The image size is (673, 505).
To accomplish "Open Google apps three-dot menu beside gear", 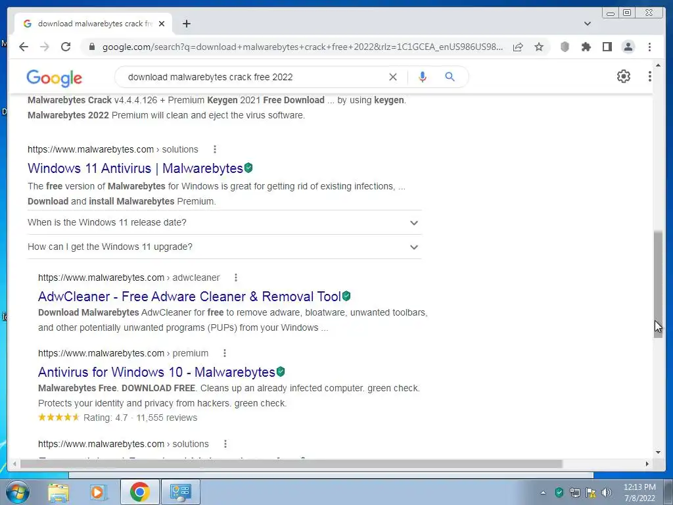I will click(650, 76).
